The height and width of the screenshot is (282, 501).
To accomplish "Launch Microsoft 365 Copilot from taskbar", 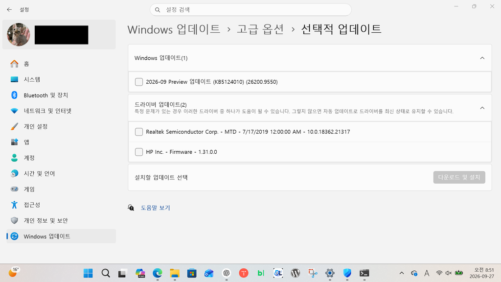I will coord(140,273).
